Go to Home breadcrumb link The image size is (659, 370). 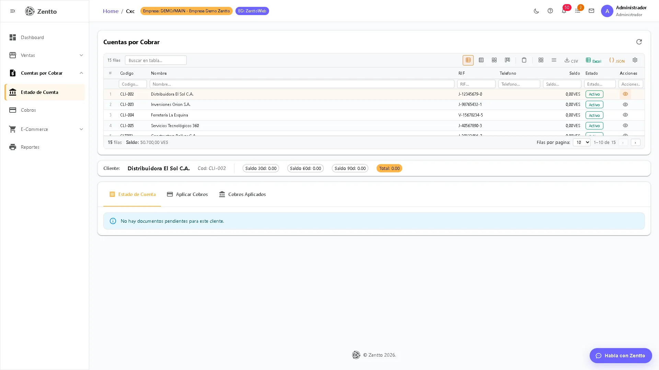[x=111, y=11]
